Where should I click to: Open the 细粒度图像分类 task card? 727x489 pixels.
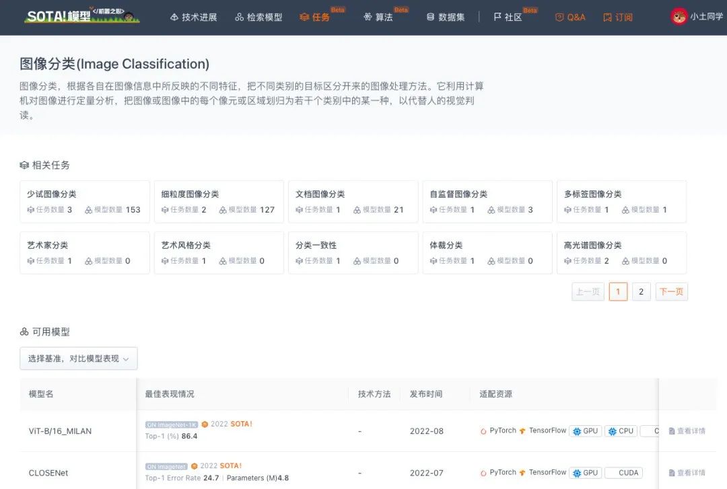pyautogui.click(x=219, y=202)
